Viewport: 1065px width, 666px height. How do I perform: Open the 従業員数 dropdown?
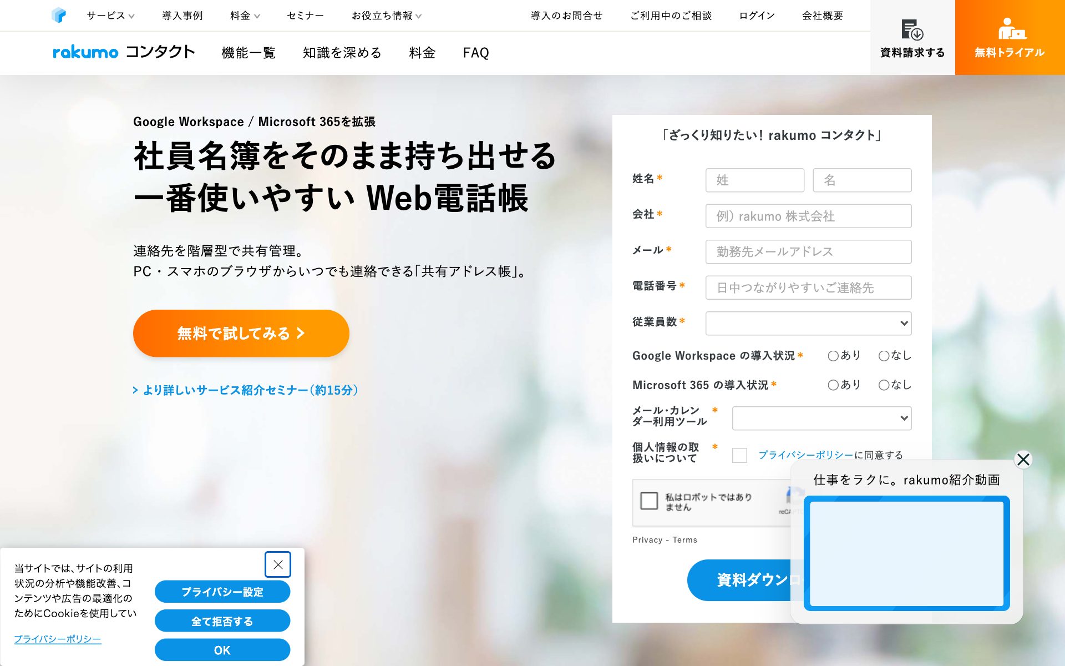[x=808, y=323]
